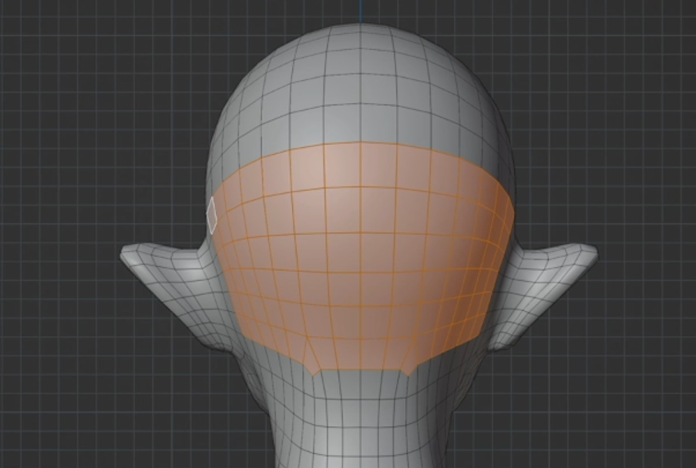Select a face on the left ear tip
Viewport: 696px width, 468px height.
(143, 254)
